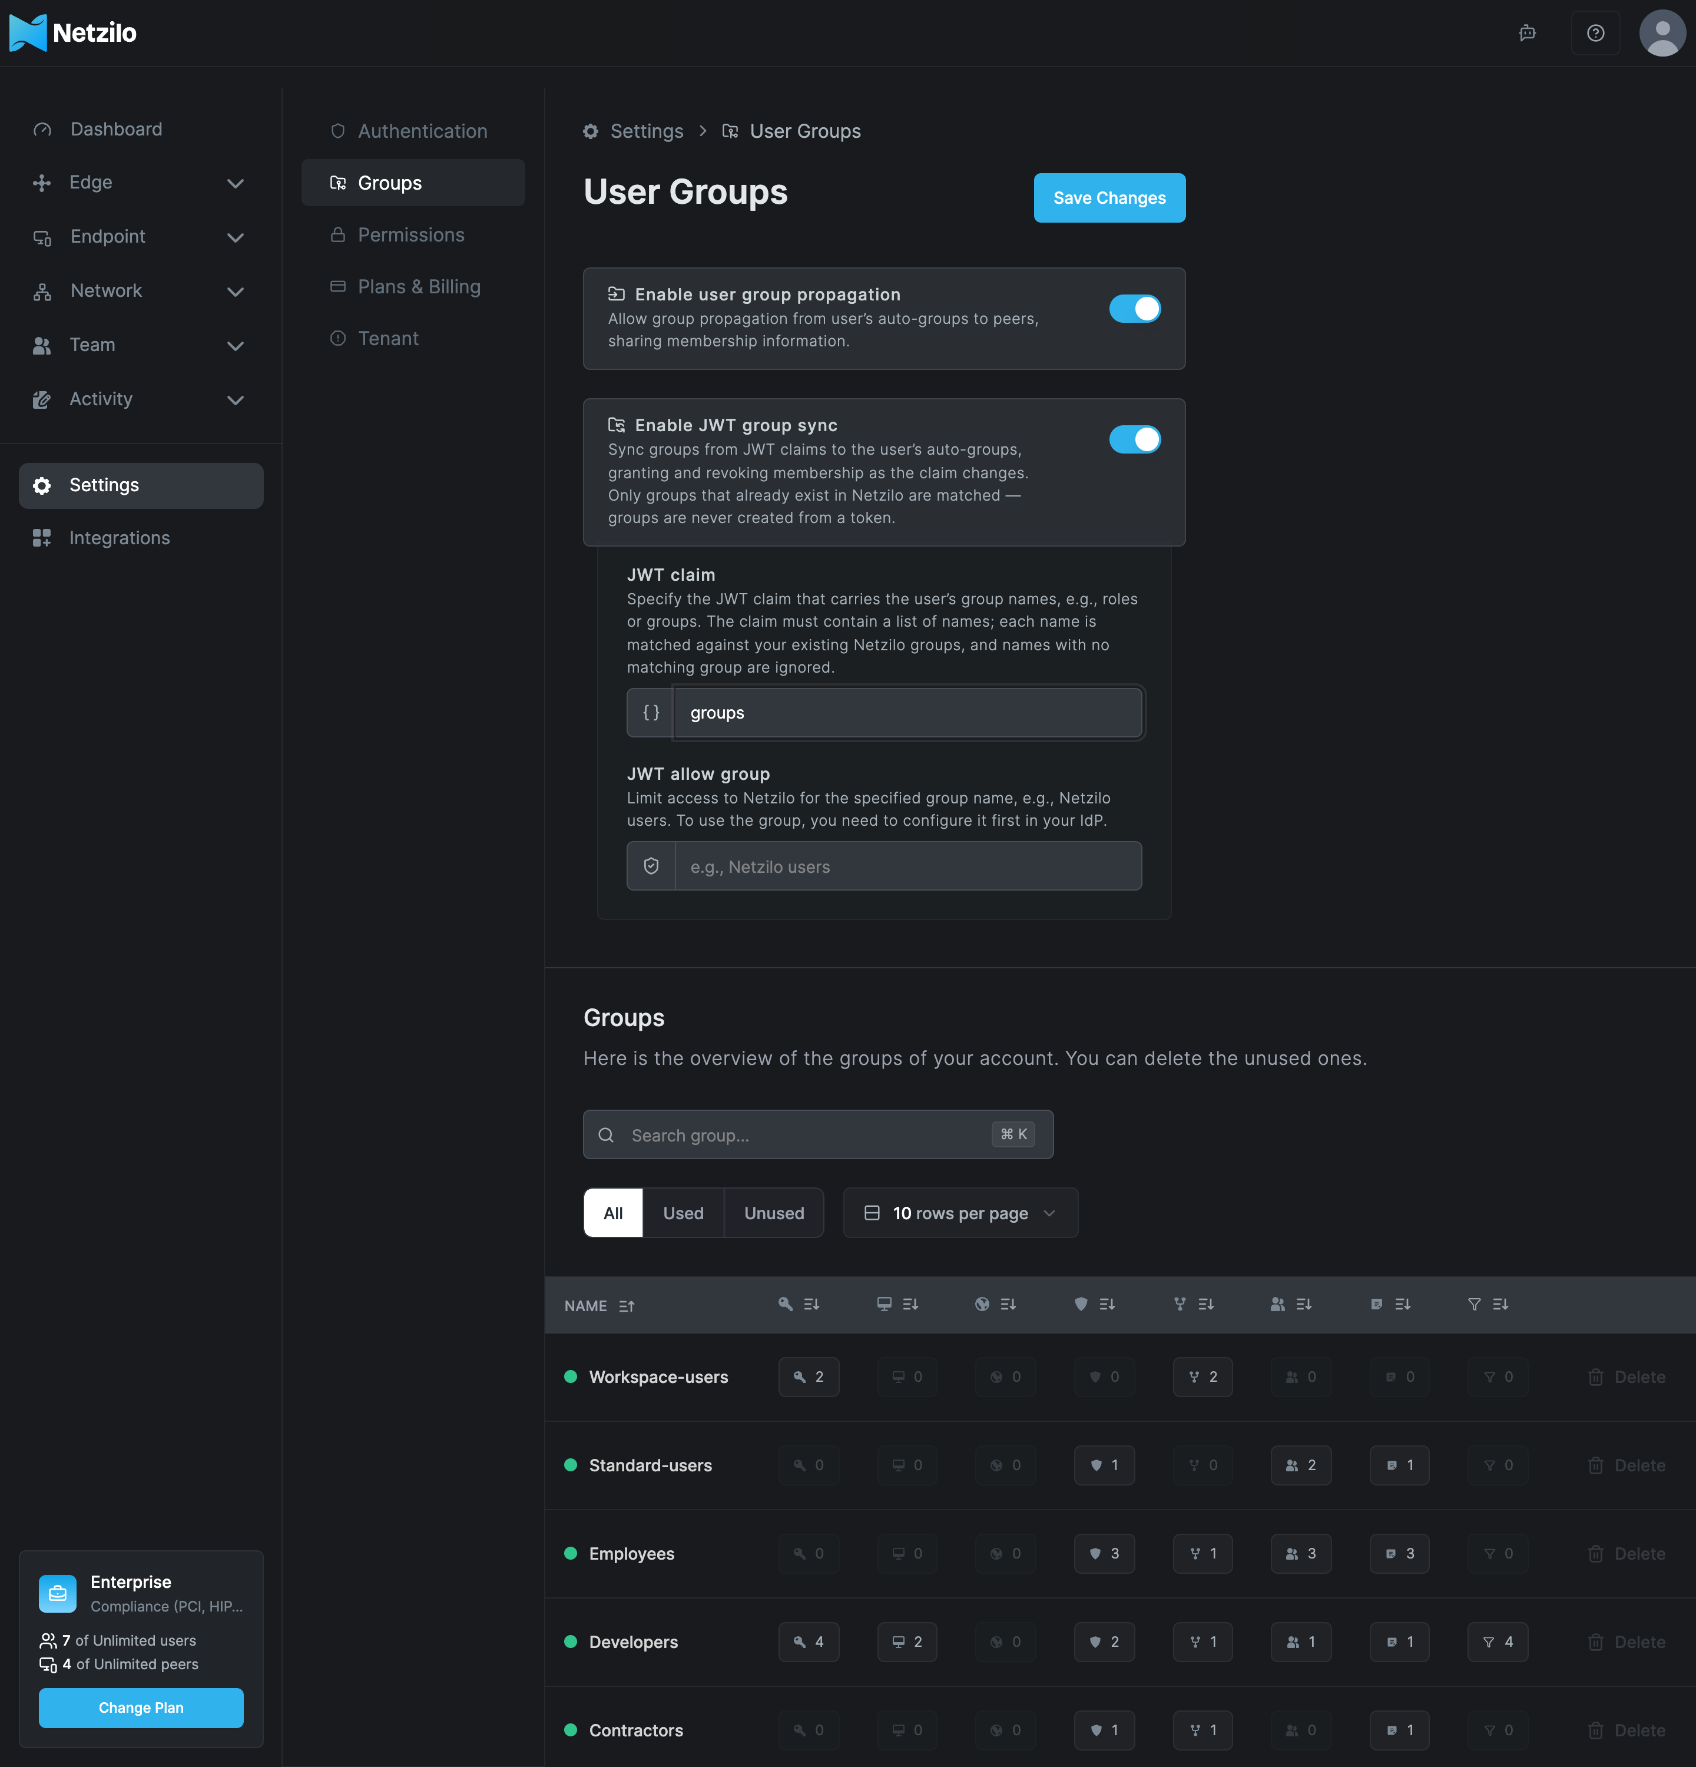
Task: Expand the Endpoint sidebar section
Action: tap(141, 237)
